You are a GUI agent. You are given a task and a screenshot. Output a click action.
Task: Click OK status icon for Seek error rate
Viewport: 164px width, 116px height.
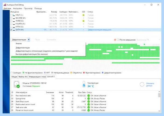point(89,107)
